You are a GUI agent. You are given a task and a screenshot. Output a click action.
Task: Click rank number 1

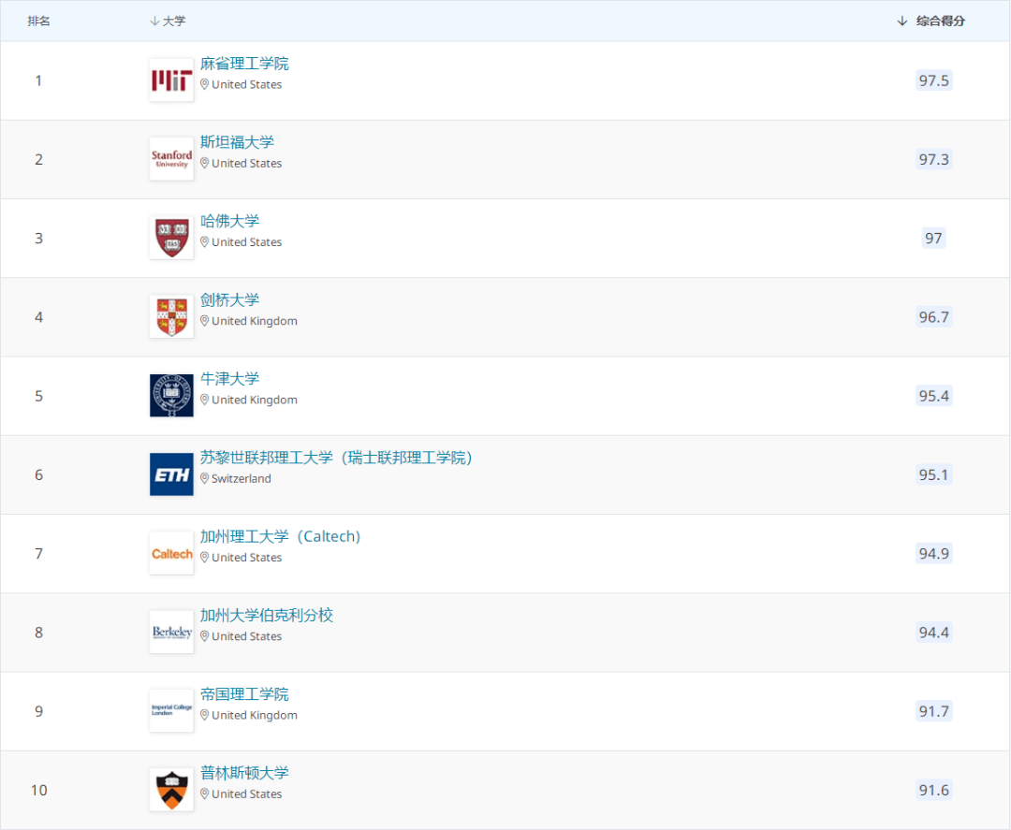[38, 80]
